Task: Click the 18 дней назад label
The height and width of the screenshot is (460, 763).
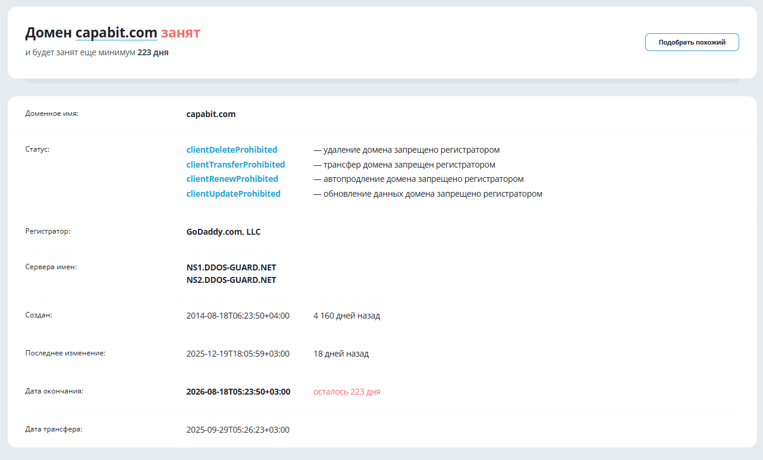Action: [x=341, y=354]
